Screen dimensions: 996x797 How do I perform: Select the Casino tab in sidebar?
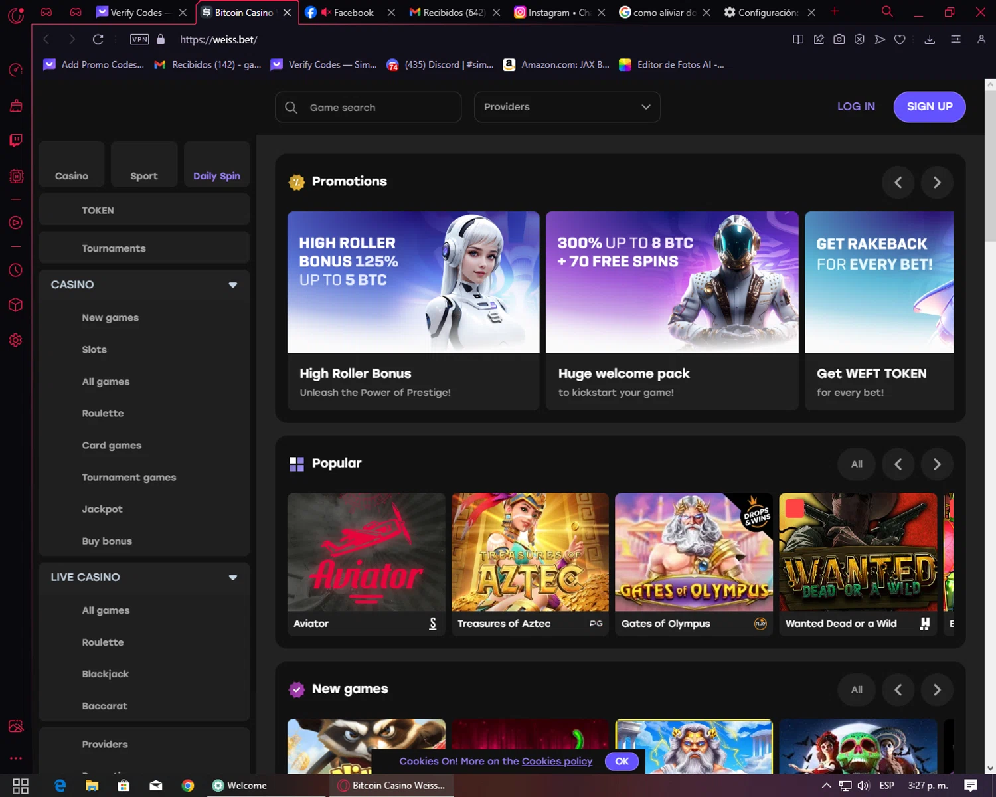[72, 164]
